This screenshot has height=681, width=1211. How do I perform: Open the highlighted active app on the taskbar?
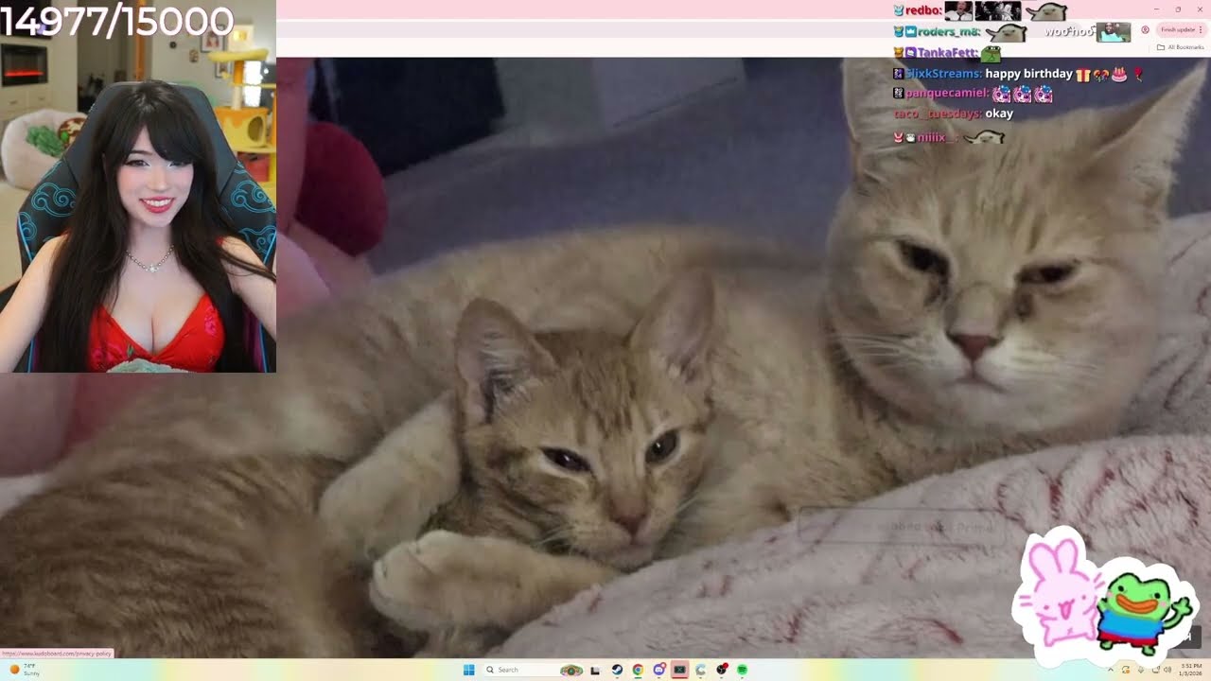point(679,670)
